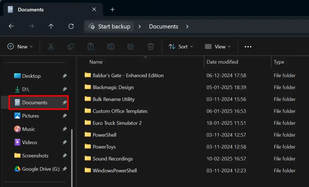Screen dimensions: 309x187
Task: Select the Blackmagic Design folder
Action: coord(113,87)
